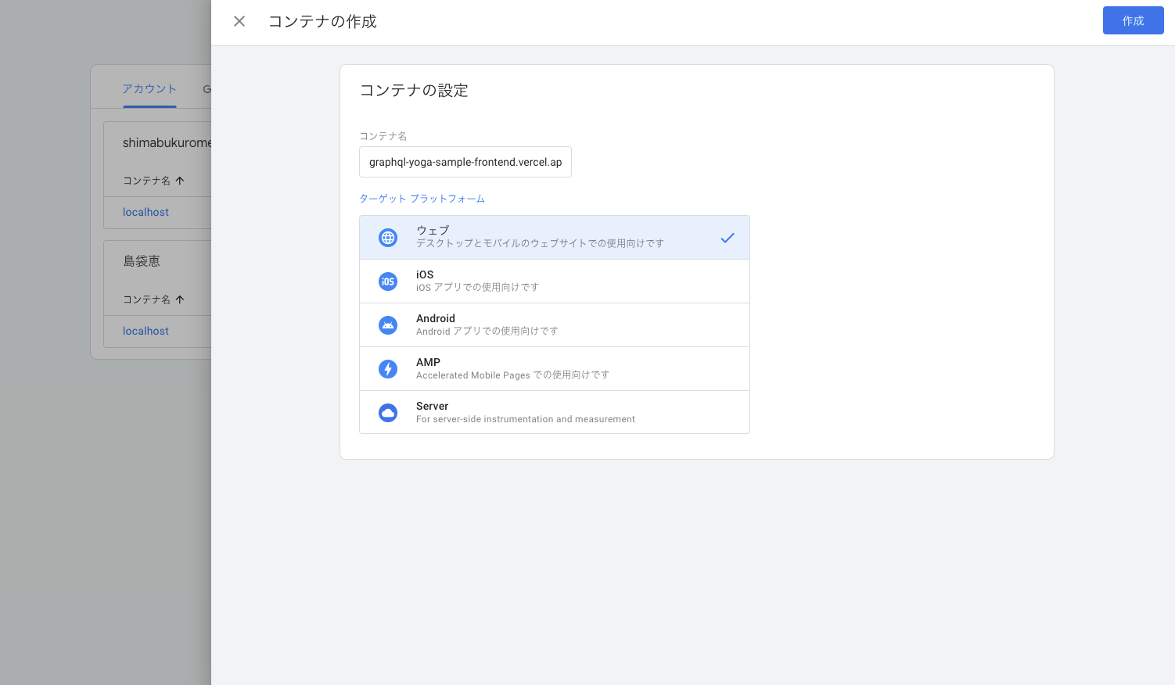Click the Web globe platform icon

(x=388, y=238)
